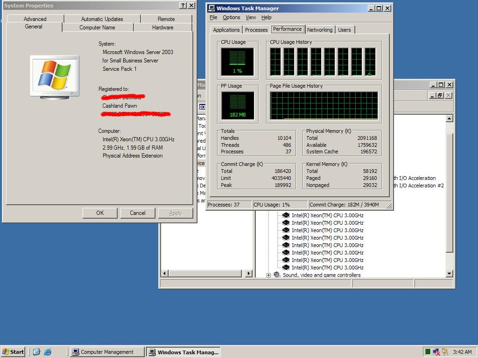Launch Internet Explorer from quick launch
Screen dimensions: 478x358
(48, 352)
